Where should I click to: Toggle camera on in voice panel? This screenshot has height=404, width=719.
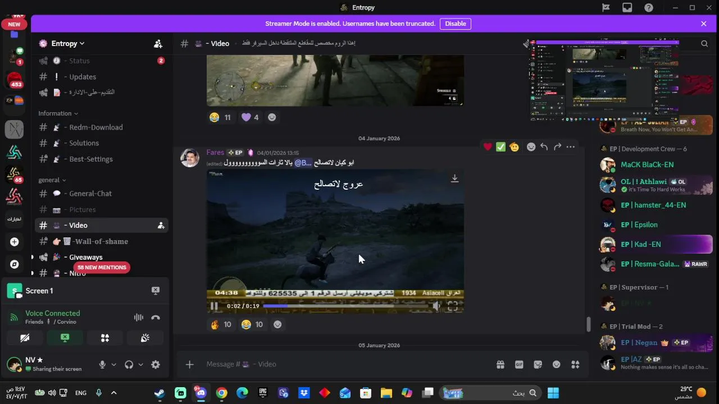tap(25, 338)
